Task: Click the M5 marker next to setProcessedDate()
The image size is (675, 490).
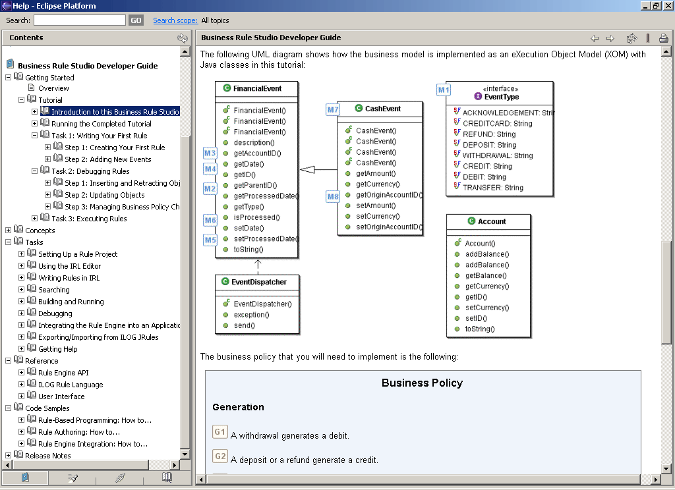Action: pyautogui.click(x=210, y=240)
